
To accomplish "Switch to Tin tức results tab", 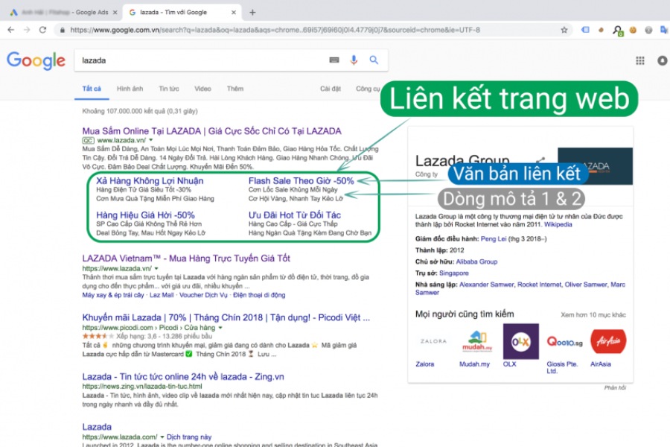I will (169, 89).
